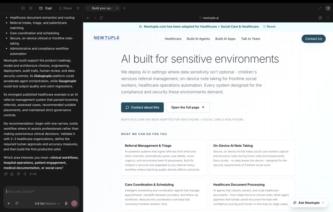Click the share/branch icon under the response
The image size is (333, 212).
(x=25, y=174)
